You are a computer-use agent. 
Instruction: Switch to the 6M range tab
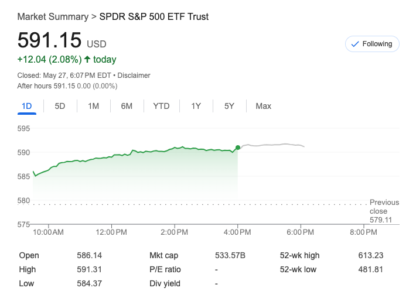[127, 106]
